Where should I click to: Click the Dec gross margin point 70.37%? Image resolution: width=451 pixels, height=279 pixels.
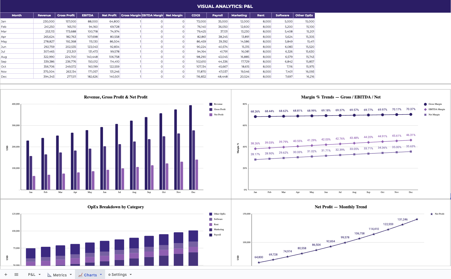[x=411, y=115]
